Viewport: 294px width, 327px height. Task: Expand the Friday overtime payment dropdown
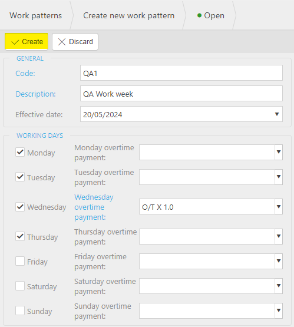pyautogui.click(x=279, y=261)
